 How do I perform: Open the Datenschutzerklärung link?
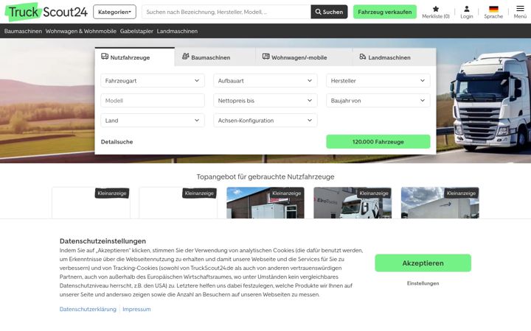[88, 309]
